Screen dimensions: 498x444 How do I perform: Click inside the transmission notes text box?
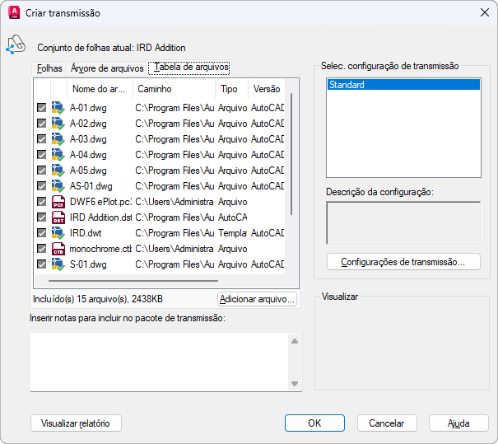click(x=158, y=362)
